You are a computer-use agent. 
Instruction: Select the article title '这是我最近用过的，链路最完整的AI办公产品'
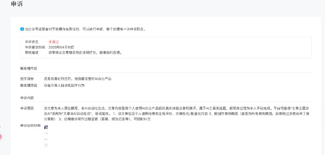coord(78,79)
